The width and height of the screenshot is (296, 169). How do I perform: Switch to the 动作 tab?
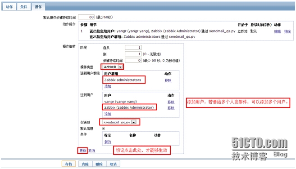9,7
